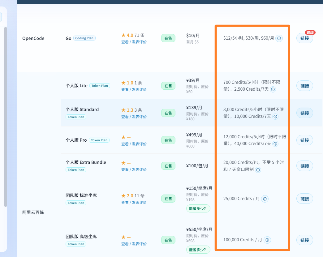Click Coding Plan tag next to Go
Image resolution: width=323 pixels, height=257 pixels.
(x=84, y=38)
